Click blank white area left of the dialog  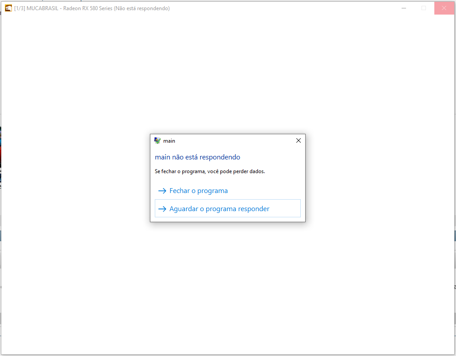[75, 177]
